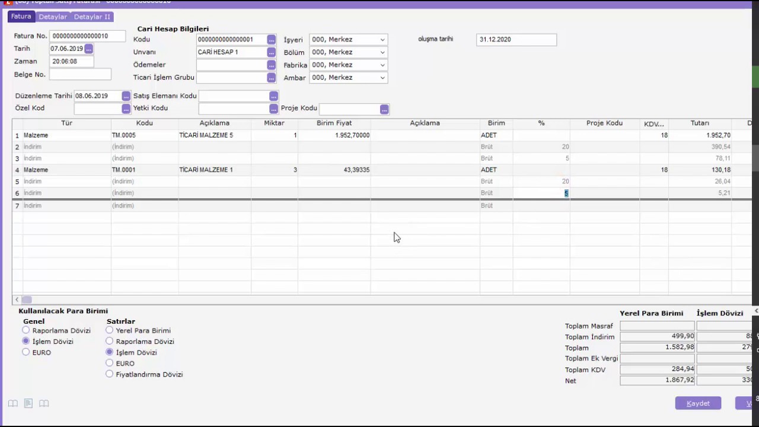
Task: Click the amount cell '130,18'
Action: coord(700,170)
